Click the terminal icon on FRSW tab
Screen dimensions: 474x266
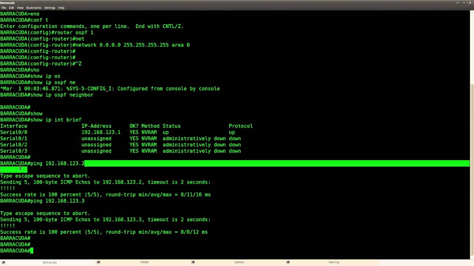98,262
